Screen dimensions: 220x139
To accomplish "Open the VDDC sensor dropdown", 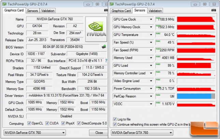I will coord(151,104).
